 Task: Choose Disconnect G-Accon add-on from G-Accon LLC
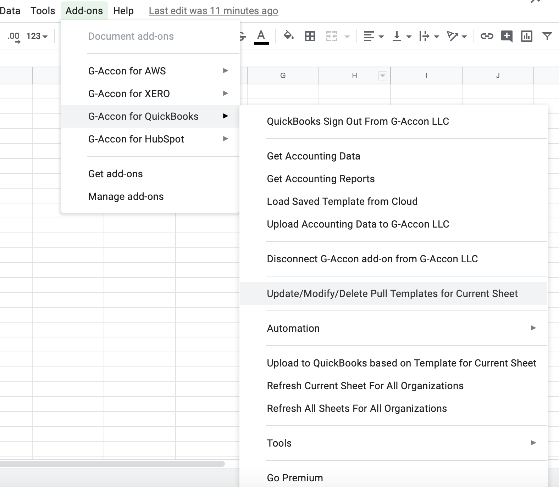[x=394, y=259]
